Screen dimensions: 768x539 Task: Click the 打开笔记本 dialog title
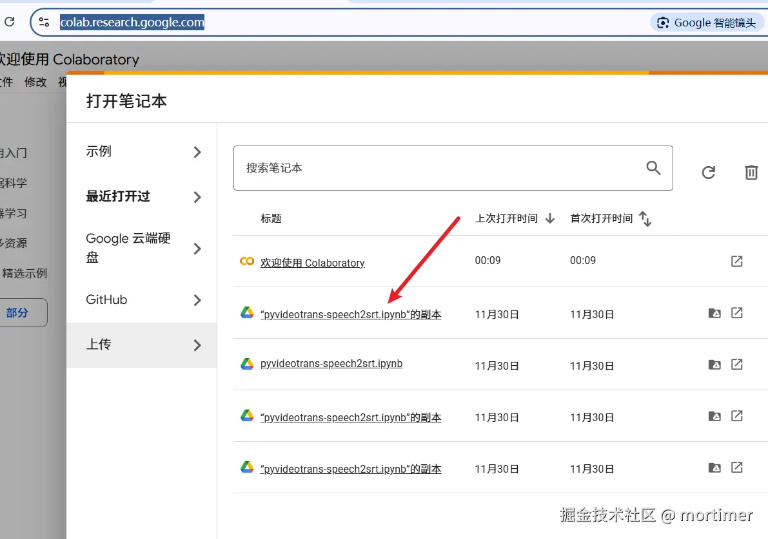(126, 100)
